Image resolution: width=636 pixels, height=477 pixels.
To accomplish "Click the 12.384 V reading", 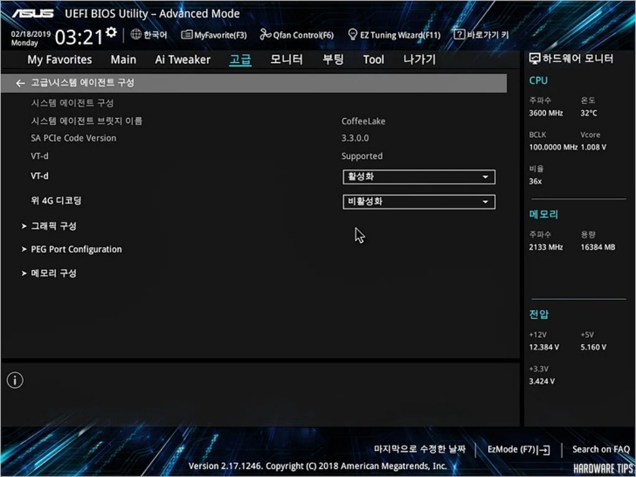I will click(x=544, y=347).
